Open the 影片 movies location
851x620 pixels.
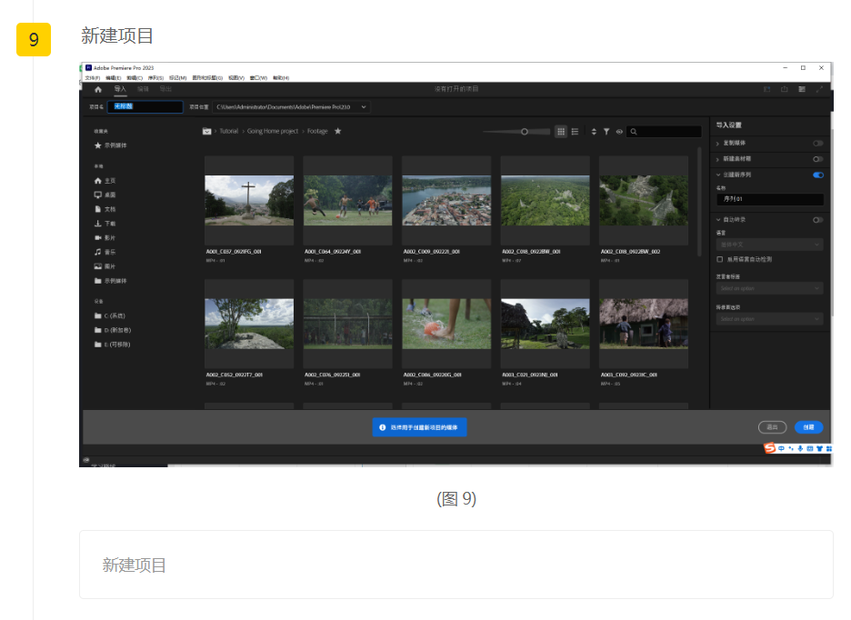click(x=105, y=238)
